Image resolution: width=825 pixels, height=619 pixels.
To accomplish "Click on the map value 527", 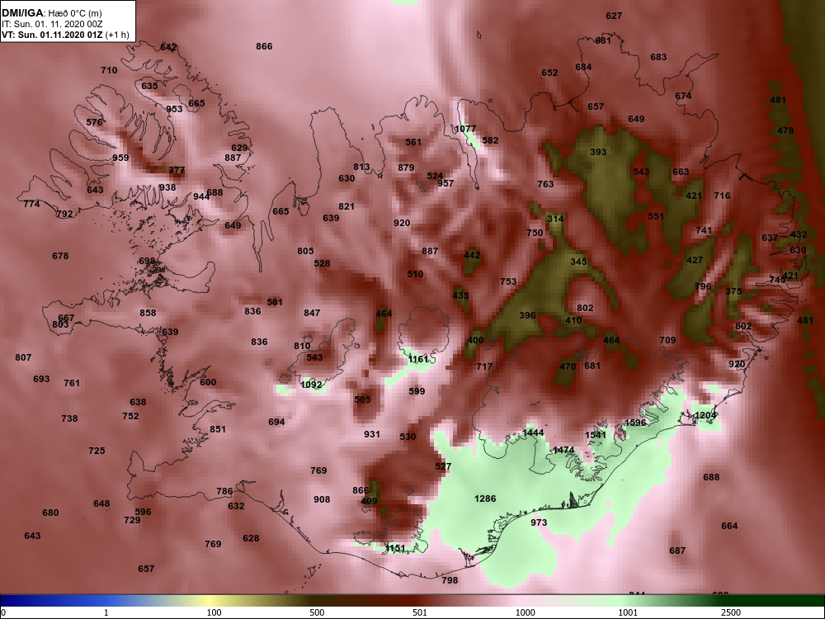I will tap(444, 466).
